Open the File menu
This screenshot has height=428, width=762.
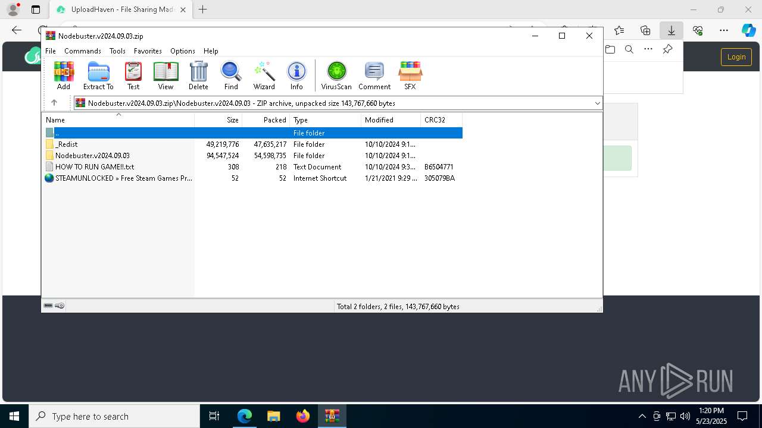pos(51,51)
